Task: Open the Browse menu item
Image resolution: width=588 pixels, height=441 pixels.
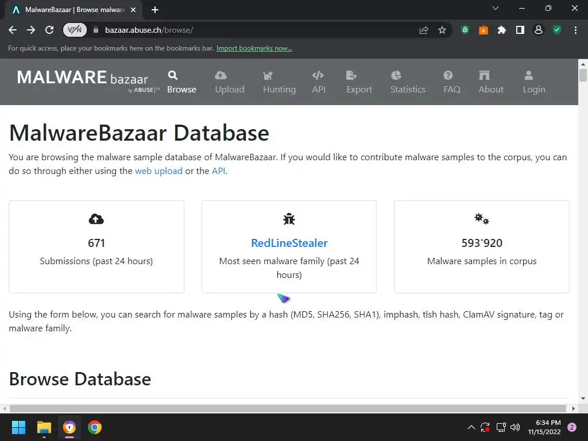Action: pos(182,89)
